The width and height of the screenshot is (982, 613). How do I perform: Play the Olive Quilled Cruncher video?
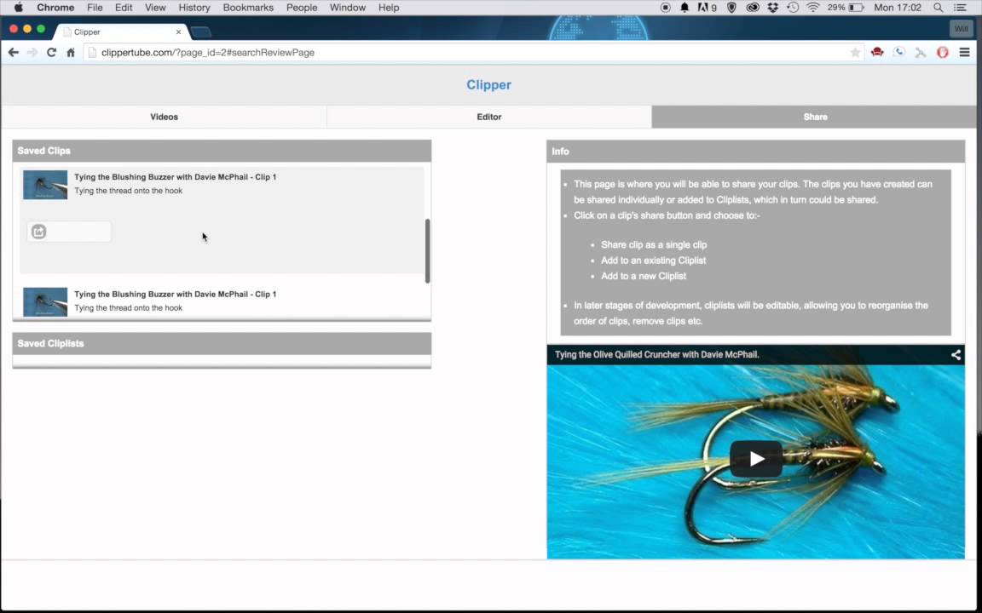click(756, 459)
